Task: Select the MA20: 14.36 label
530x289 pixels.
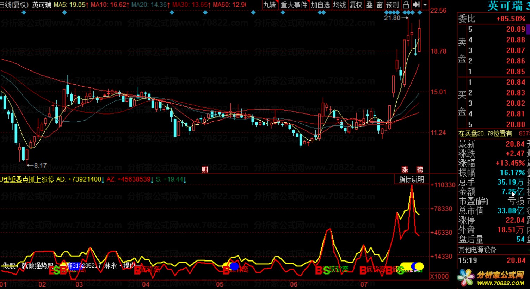Action: [x=150, y=5]
